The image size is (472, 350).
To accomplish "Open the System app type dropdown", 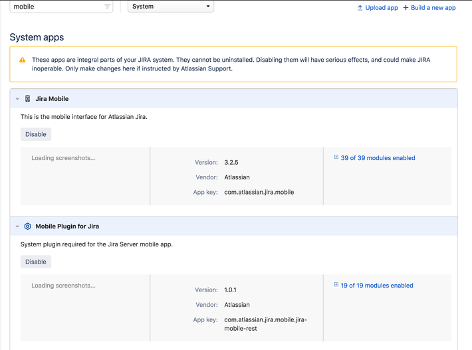I will (171, 7).
